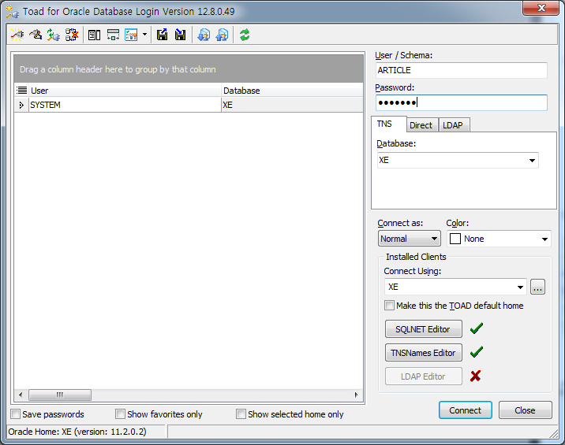Switch to the Direct tab
565x445 pixels.
click(x=422, y=125)
